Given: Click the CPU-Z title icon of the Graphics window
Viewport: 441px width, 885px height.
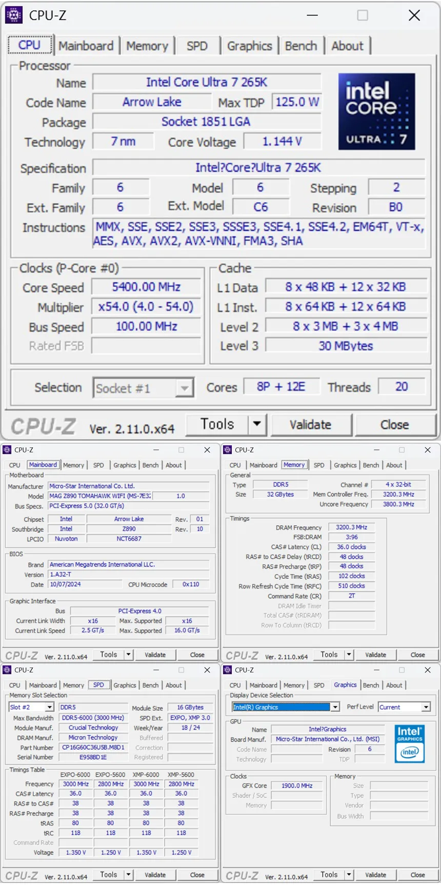Looking at the screenshot, I should [x=228, y=670].
